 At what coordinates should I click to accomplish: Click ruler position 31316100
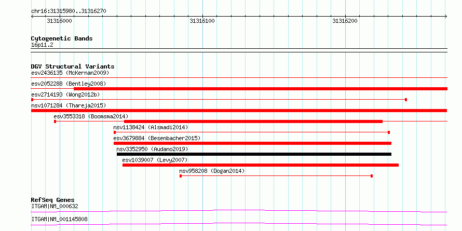202,21
